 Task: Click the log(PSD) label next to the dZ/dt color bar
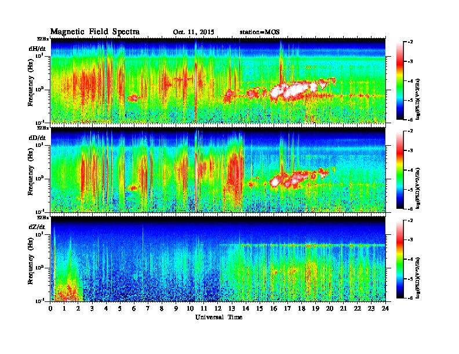click(x=418, y=277)
